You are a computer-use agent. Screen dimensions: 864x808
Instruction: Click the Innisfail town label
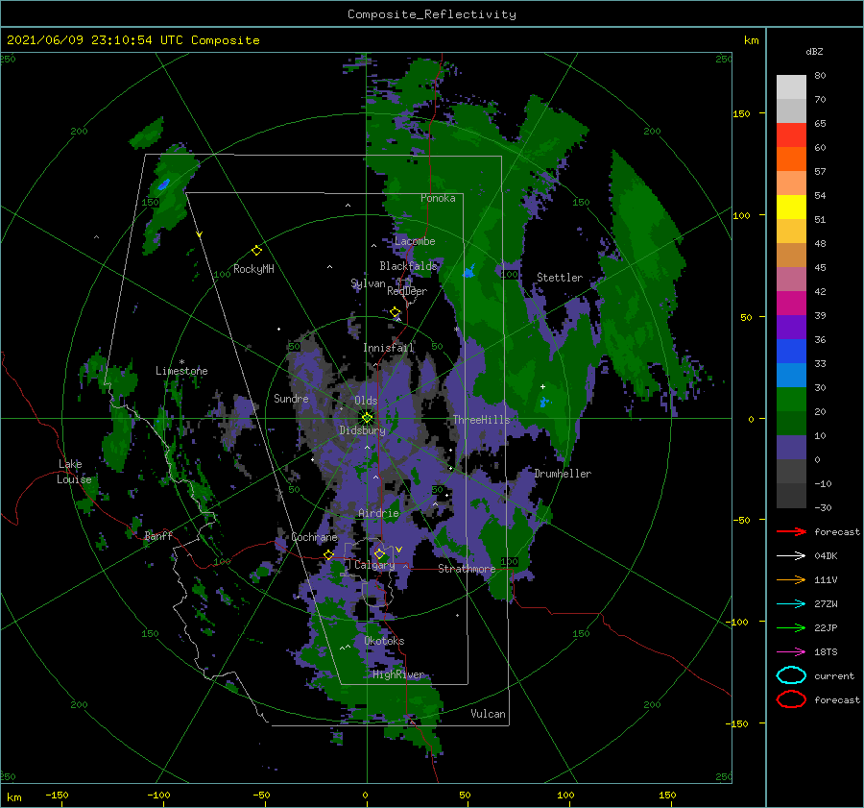tap(388, 348)
